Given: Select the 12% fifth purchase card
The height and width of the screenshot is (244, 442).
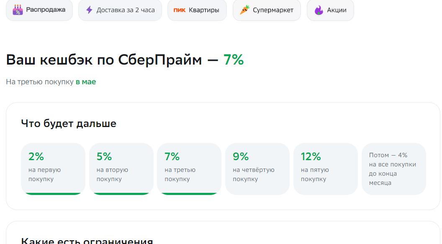Looking at the screenshot, I should [326, 169].
